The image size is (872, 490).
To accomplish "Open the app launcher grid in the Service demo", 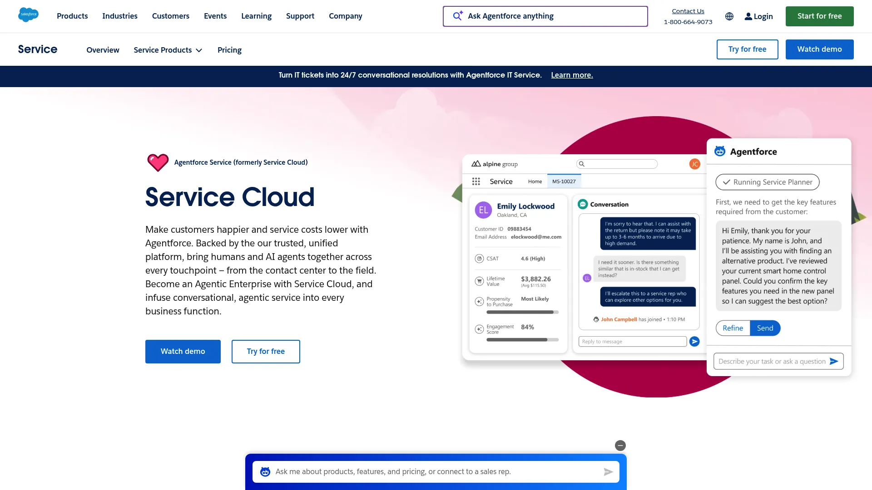I will (x=476, y=181).
